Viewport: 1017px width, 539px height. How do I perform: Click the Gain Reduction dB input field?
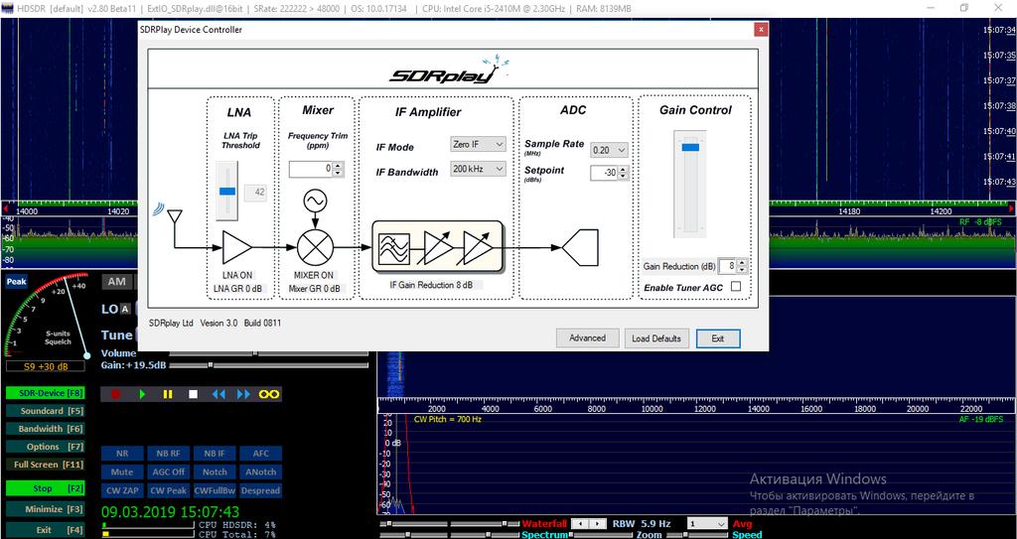coord(728,266)
